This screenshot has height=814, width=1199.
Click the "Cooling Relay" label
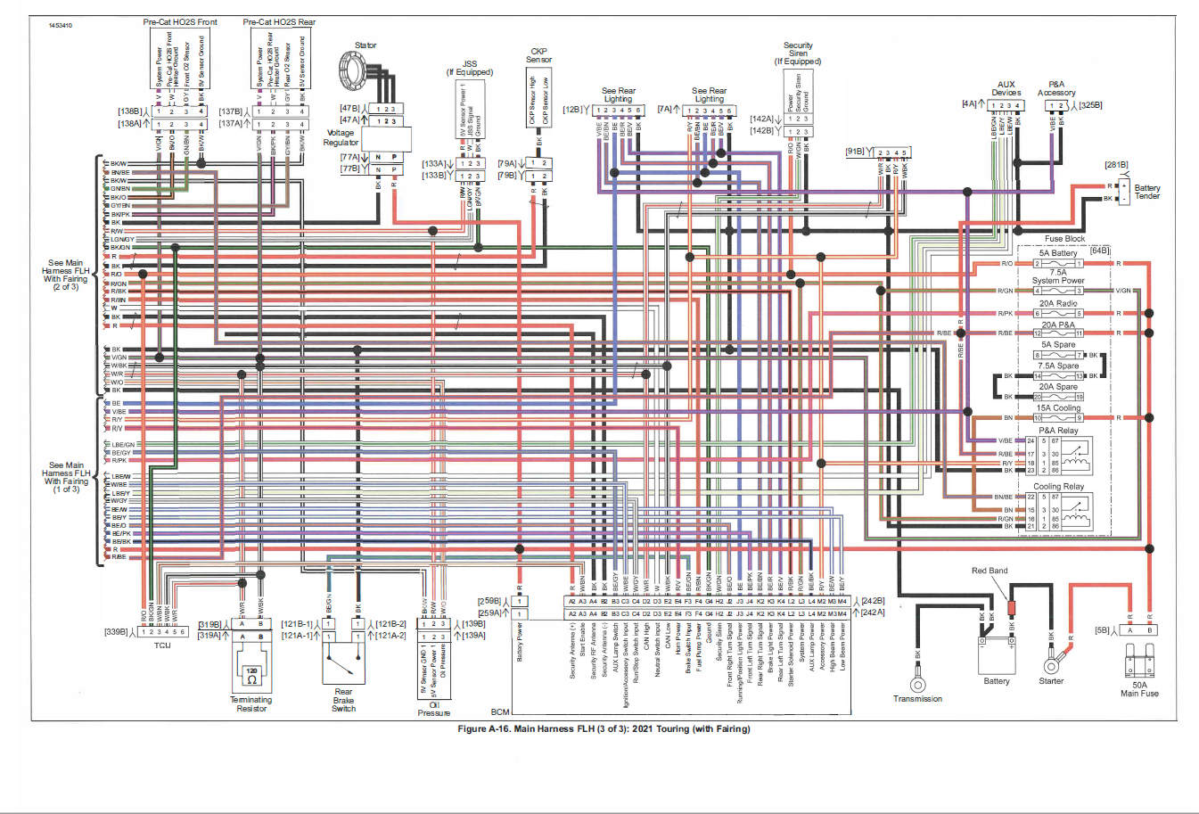point(1058,487)
